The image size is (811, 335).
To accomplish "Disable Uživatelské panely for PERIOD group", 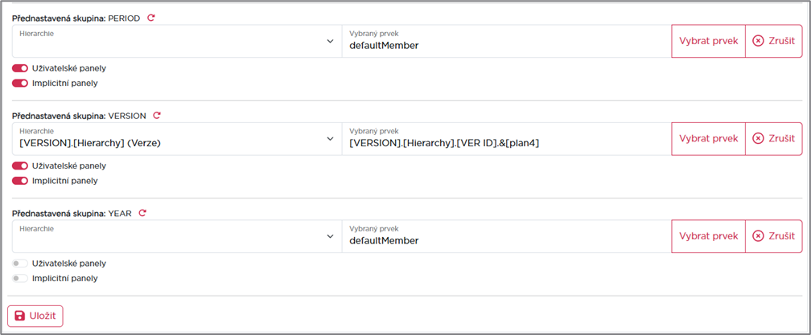I will click(x=20, y=68).
